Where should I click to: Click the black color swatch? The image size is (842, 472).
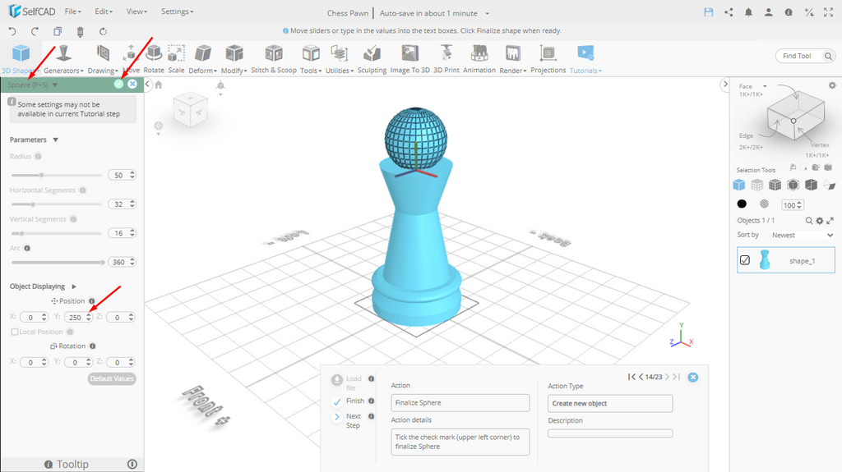click(x=742, y=204)
